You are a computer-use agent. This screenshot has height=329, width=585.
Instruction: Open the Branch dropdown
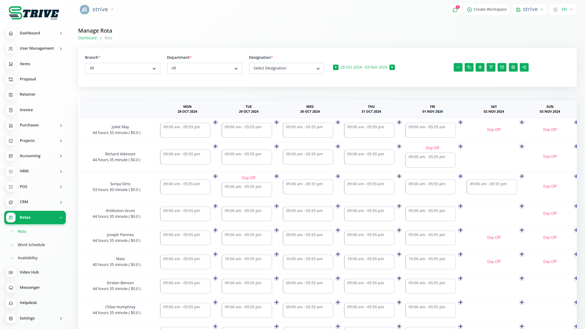click(x=122, y=68)
